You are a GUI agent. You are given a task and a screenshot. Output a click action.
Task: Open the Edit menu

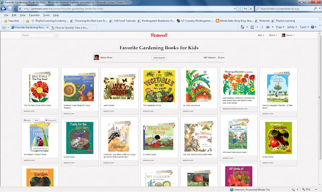14,15
